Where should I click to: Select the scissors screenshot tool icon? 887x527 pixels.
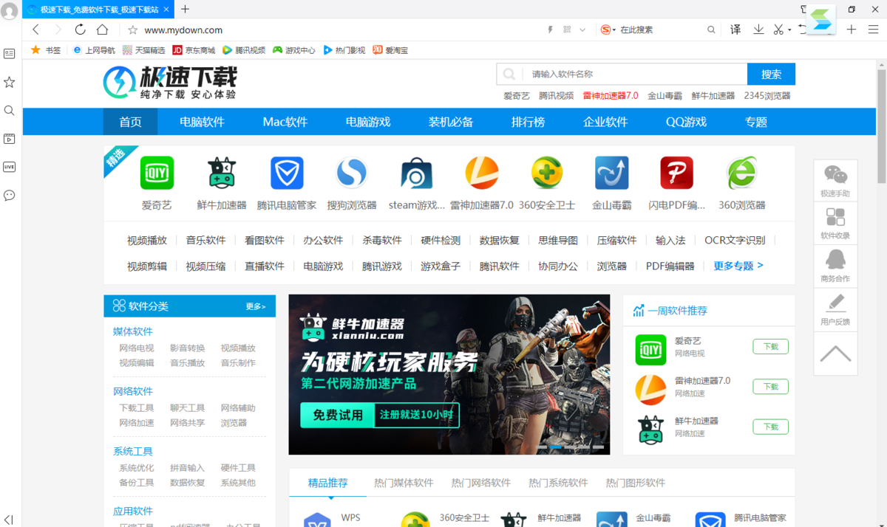point(778,30)
